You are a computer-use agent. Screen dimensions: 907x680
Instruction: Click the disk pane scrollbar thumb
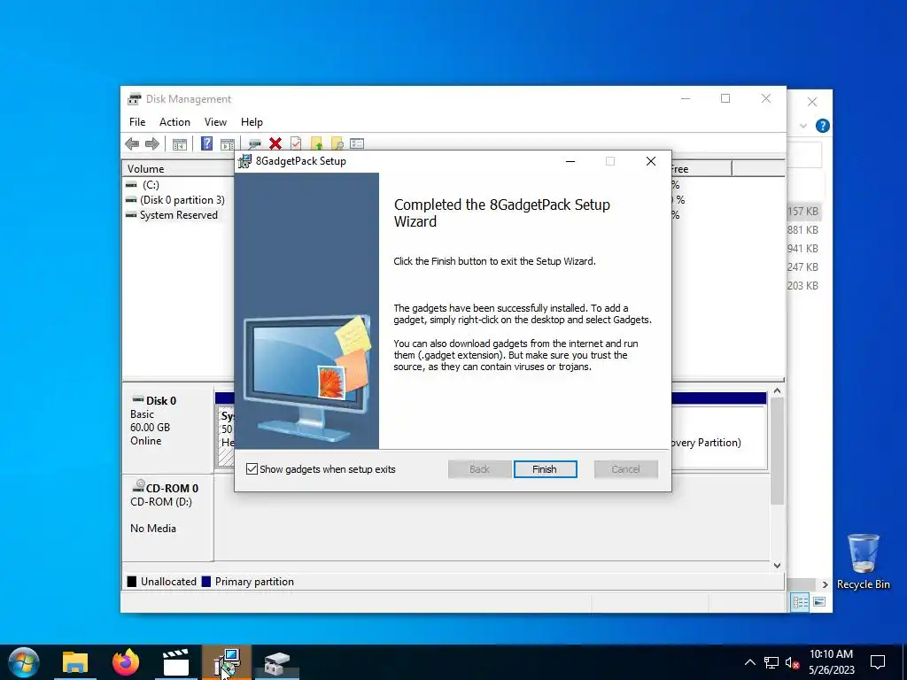778,451
